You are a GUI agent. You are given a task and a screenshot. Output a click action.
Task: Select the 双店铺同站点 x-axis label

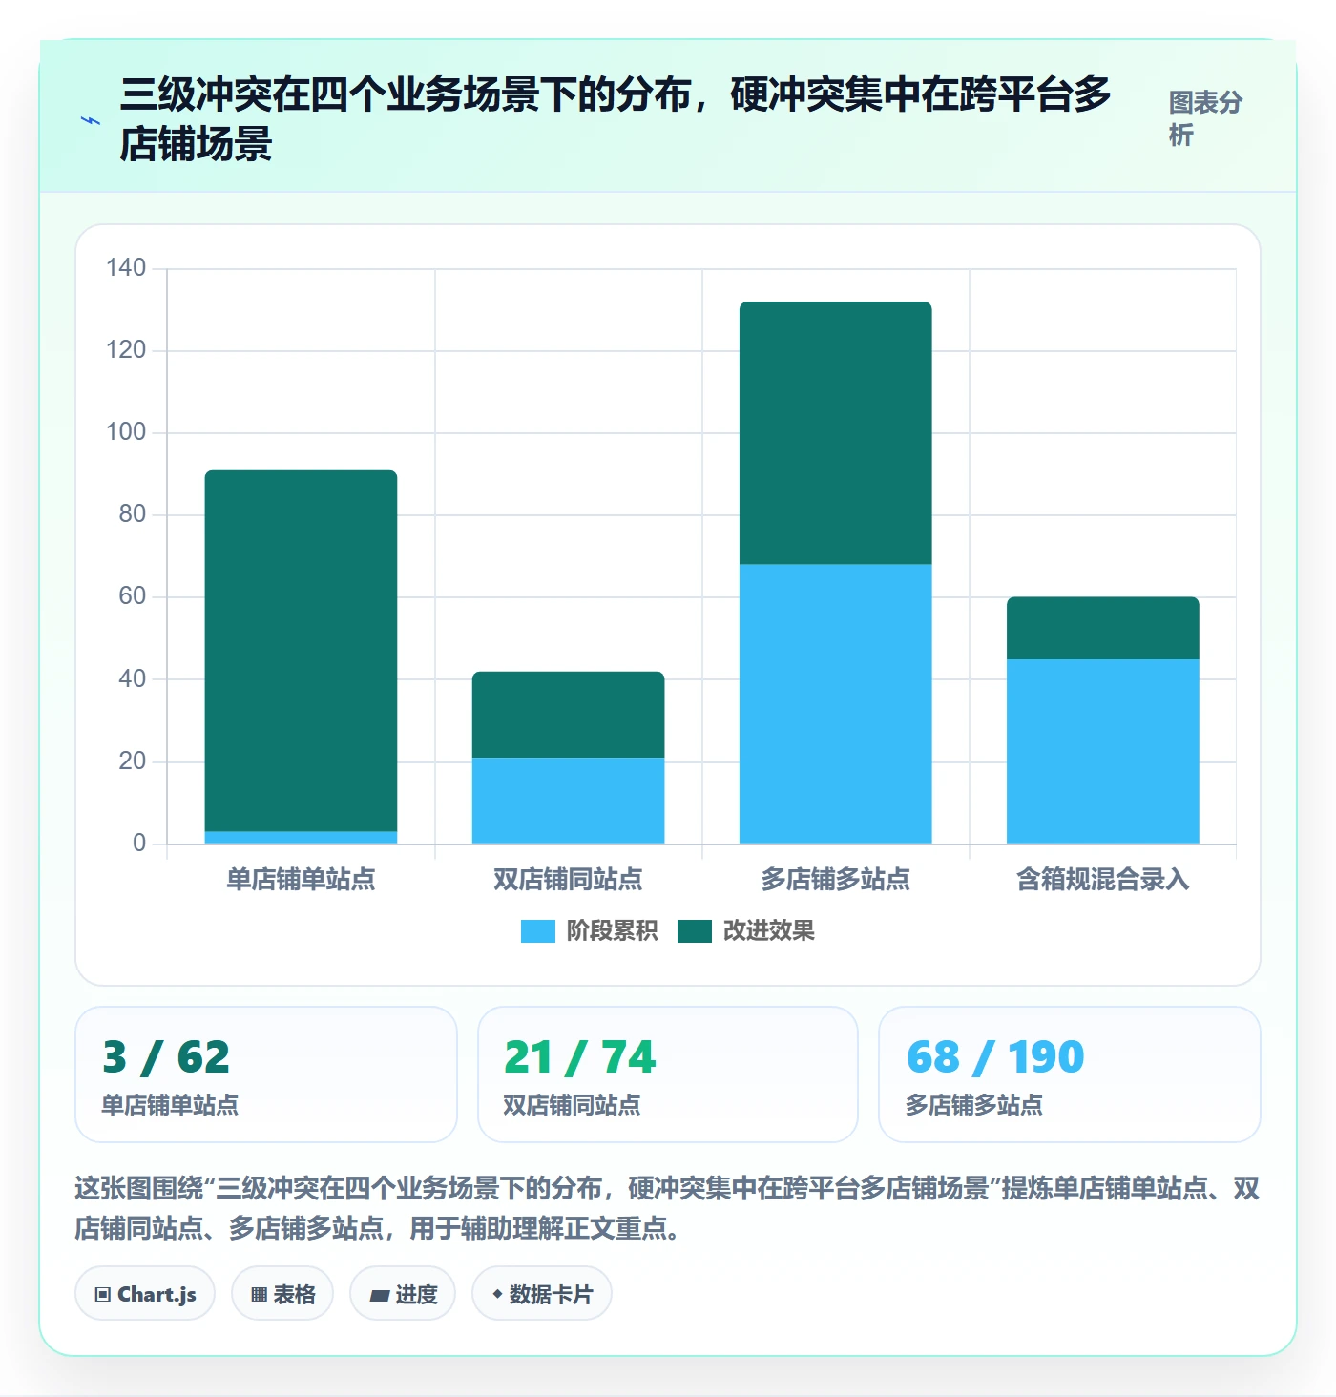568,879
